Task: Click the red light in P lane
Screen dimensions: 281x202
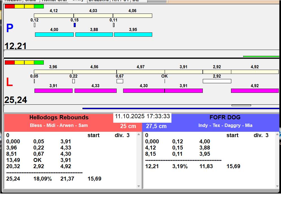Action: coord(10,6)
